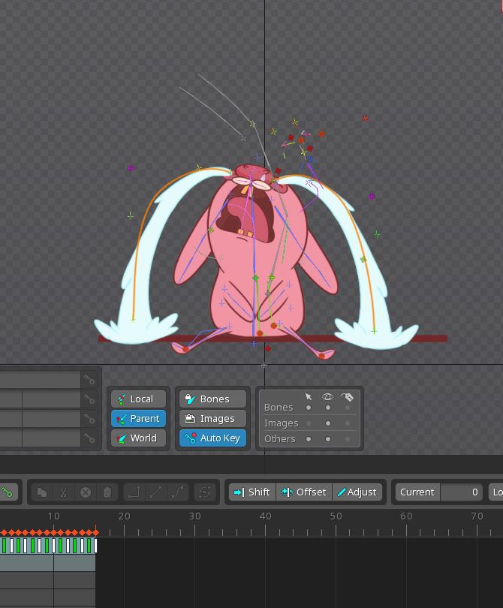Click the copy keys icon
The image size is (503, 608).
pyautogui.click(x=42, y=492)
